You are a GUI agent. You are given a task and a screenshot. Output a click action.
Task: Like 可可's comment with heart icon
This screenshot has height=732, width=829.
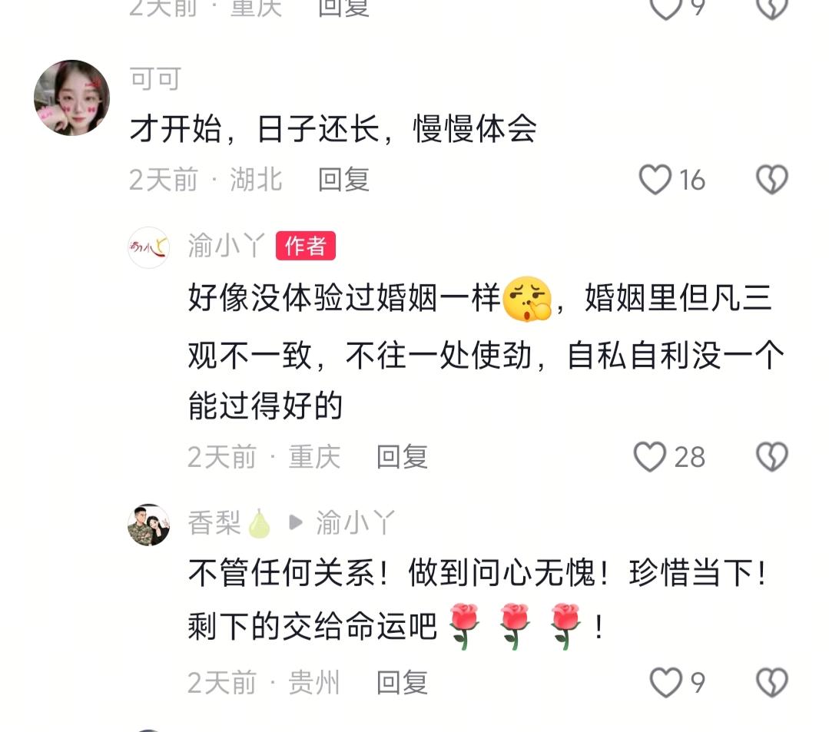tap(655, 180)
